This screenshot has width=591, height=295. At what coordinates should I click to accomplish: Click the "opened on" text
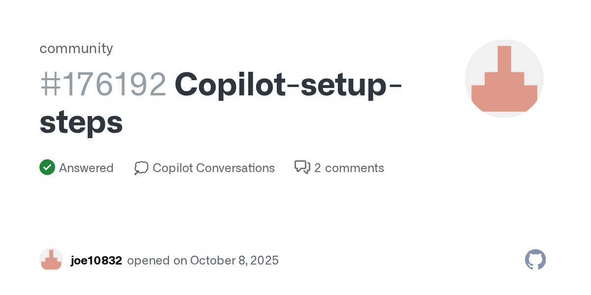click(x=157, y=261)
